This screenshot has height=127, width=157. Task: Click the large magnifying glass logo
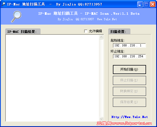pos(16,17)
